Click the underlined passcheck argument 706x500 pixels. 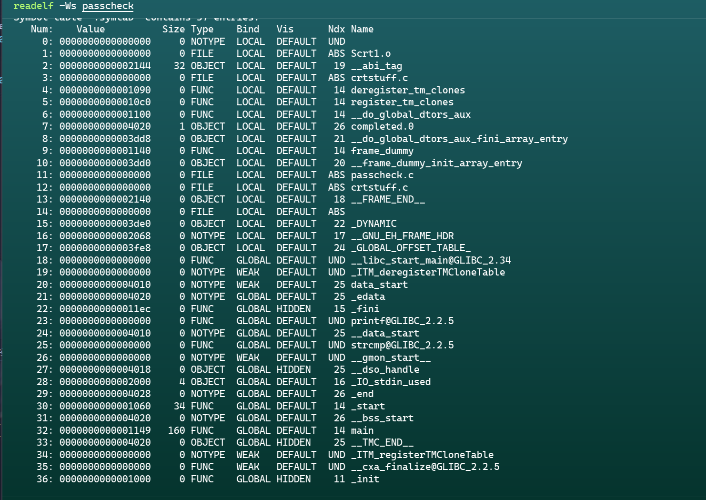[x=108, y=6]
